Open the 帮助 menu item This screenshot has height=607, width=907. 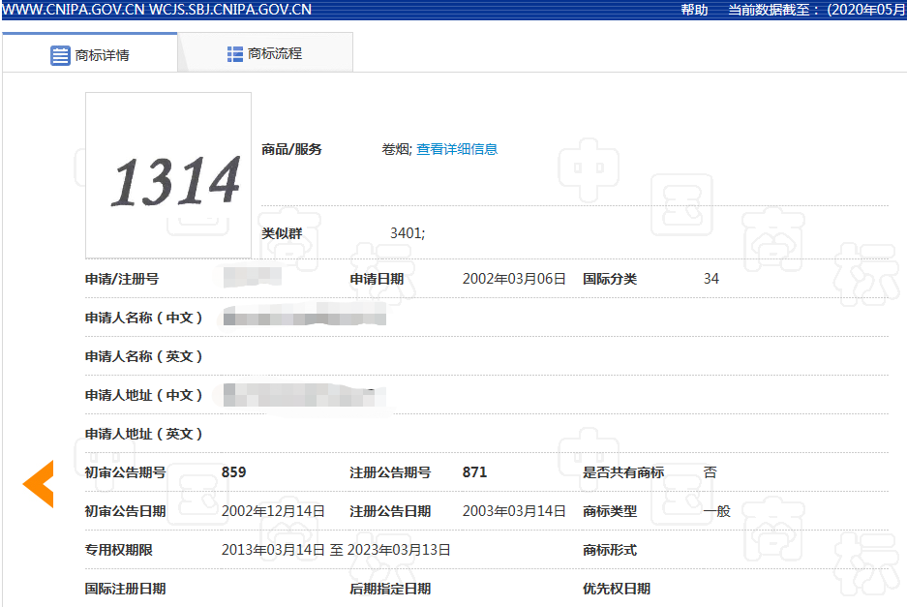[693, 10]
